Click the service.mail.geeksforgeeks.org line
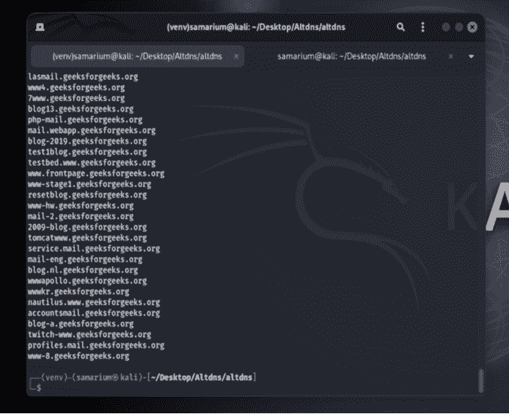The width and height of the screenshot is (509, 414). point(94,248)
